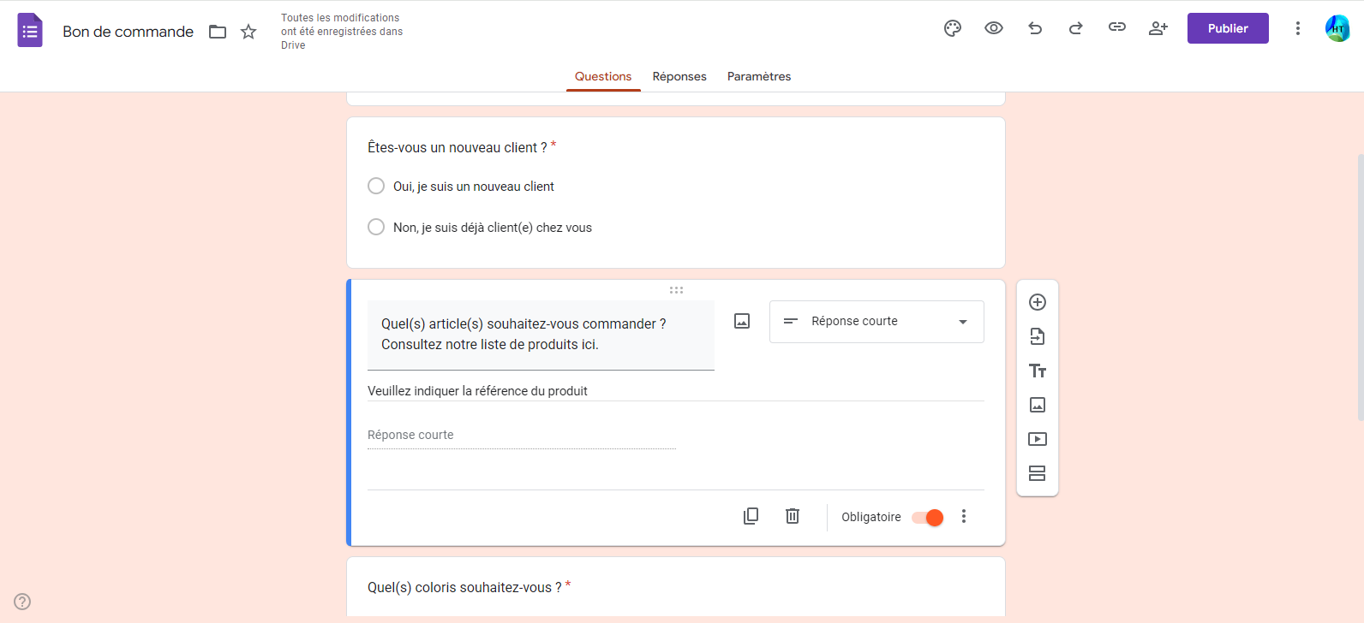Add a new question from the side toolbar
1364x623 pixels.
[1038, 302]
